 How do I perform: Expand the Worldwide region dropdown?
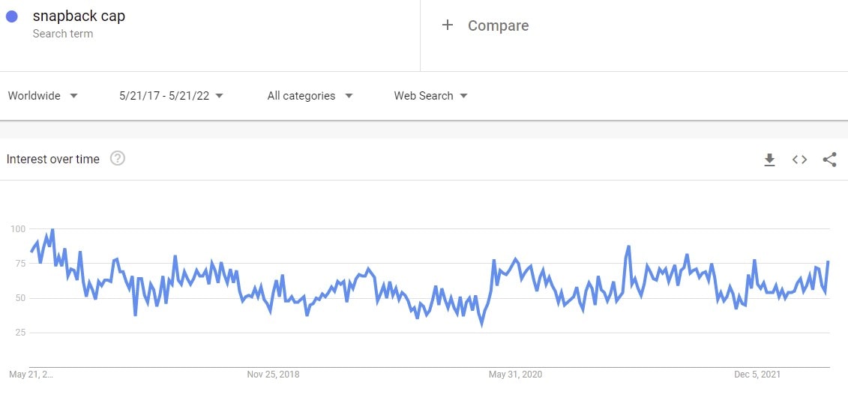coord(43,96)
